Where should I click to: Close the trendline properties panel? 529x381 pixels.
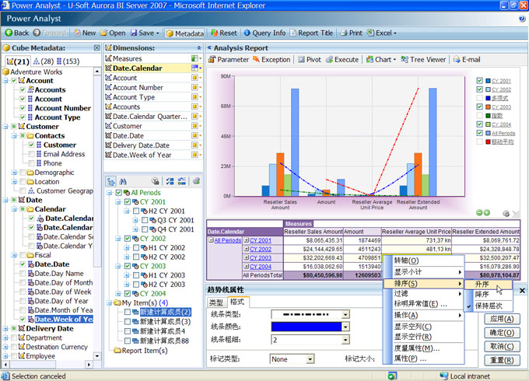pos(522,291)
